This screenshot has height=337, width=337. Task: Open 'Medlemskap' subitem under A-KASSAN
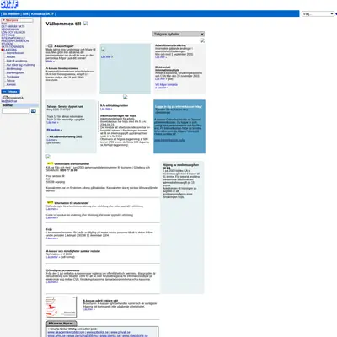[x=14, y=69]
